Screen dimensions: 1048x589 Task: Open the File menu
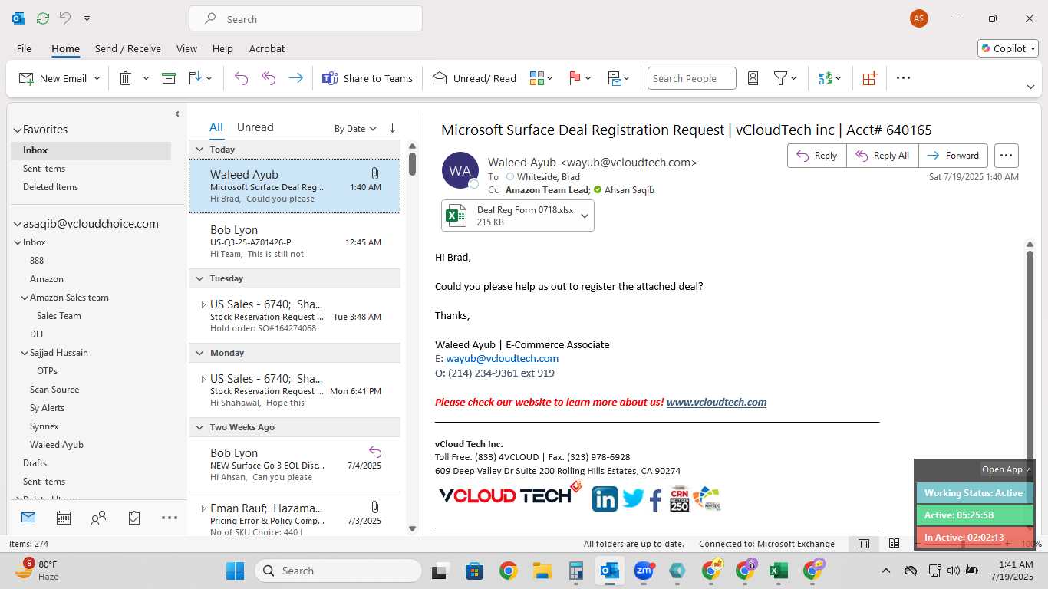pos(24,48)
